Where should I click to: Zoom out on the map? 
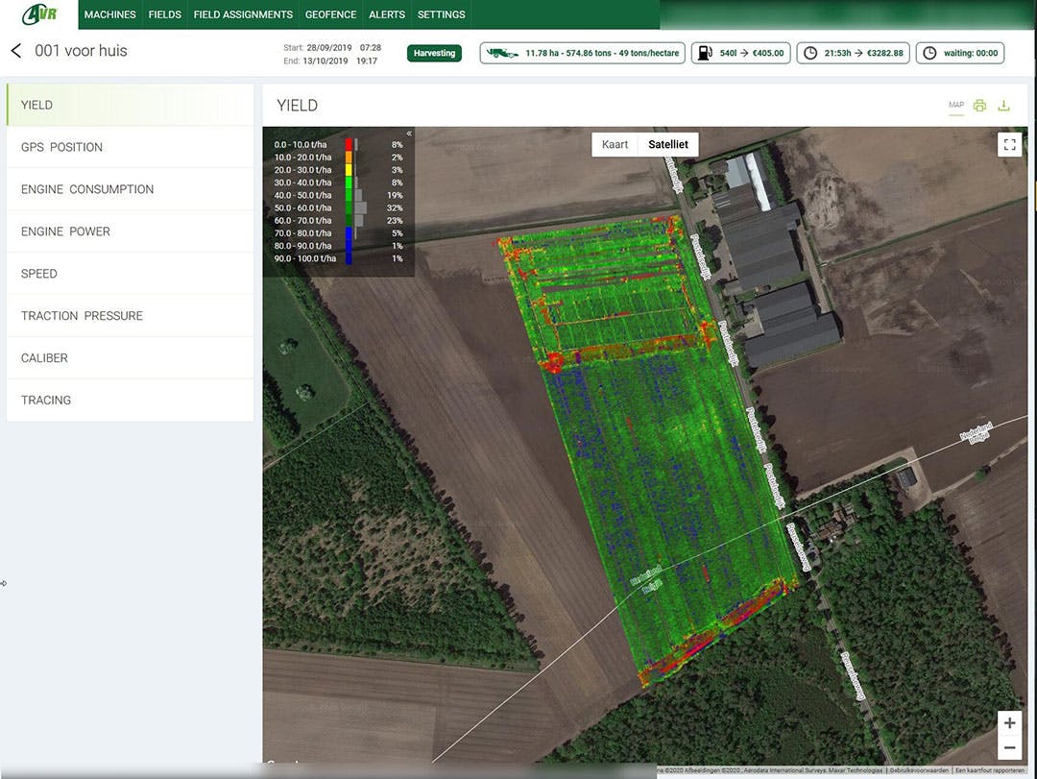(x=1009, y=747)
